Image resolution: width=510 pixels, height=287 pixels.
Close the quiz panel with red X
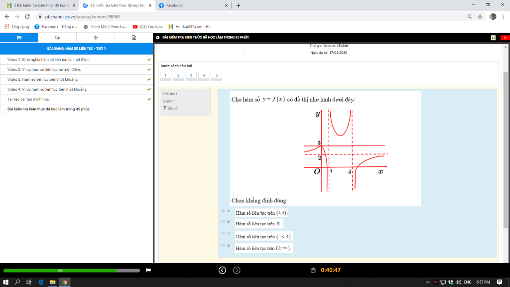coord(505,38)
